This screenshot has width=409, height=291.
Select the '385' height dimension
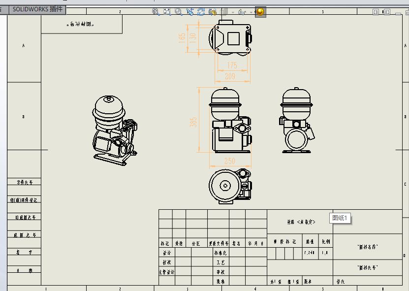click(x=193, y=122)
